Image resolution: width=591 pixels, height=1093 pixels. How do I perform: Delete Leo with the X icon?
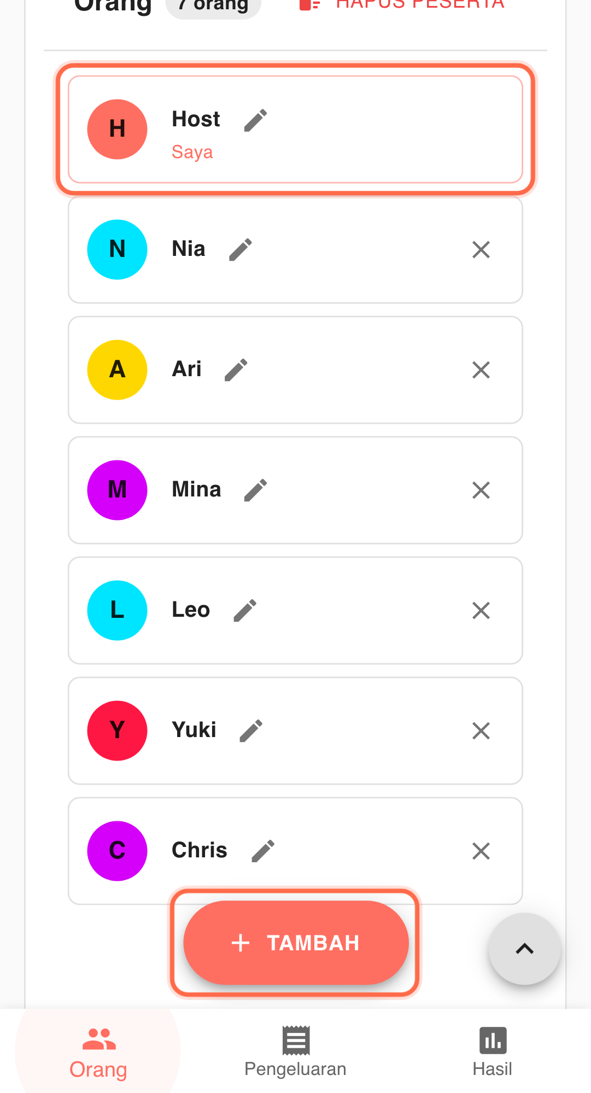481,610
